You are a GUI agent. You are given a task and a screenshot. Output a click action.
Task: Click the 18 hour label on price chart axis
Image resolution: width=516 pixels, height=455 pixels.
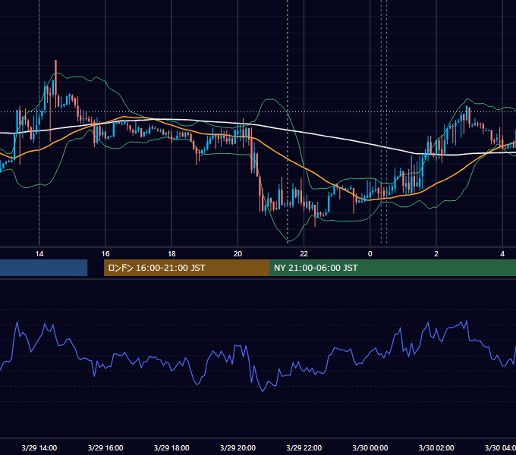[171, 254]
